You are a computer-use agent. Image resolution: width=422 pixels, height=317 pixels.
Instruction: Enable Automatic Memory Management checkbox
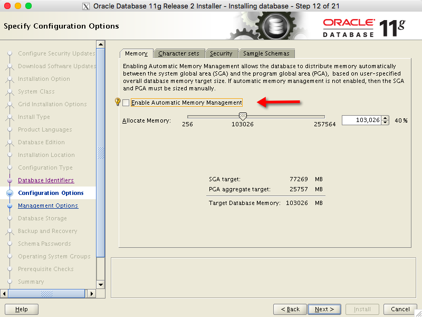coord(126,102)
